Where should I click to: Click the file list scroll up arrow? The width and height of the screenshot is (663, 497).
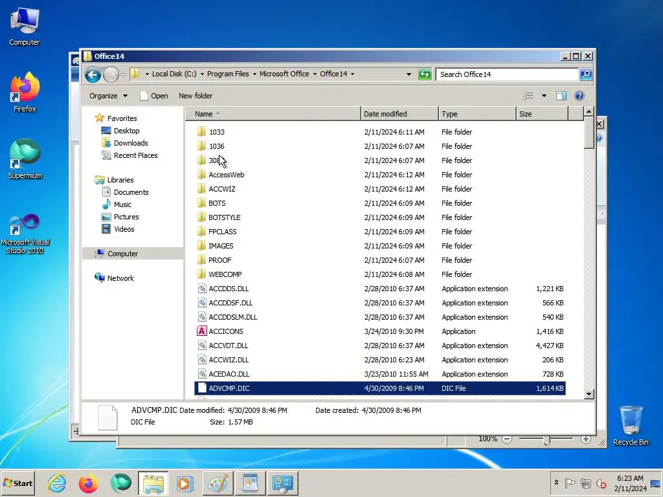tap(589, 111)
